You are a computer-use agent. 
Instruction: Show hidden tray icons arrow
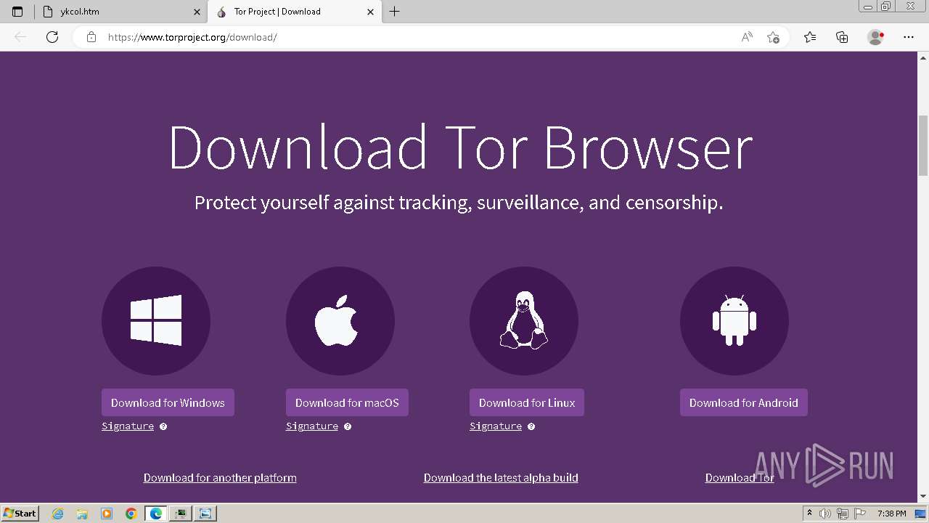pos(810,514)
